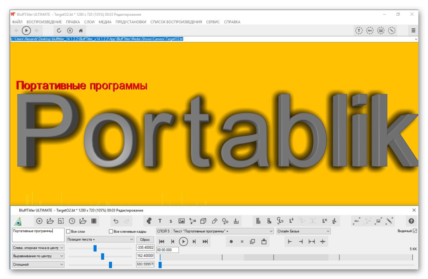The image size is (428, 279).
Task: Click the top toolbar play button
Action: click(x=26, y=30)
